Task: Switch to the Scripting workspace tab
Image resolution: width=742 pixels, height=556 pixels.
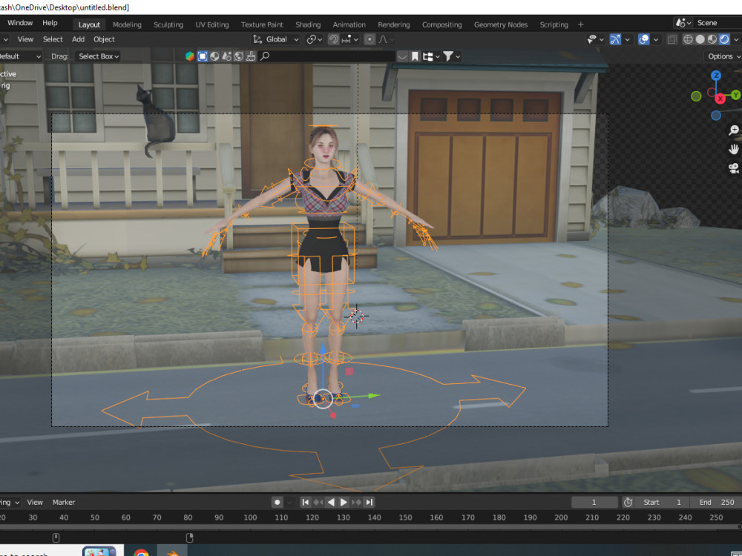Action: click(x=554, y=24)
